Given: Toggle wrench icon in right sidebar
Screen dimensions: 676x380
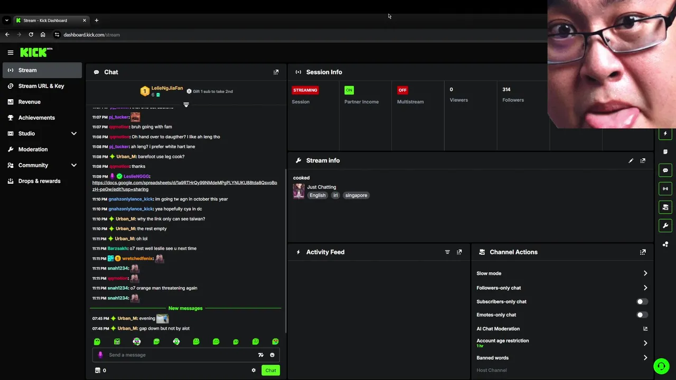Looking at the screenshot, I should click(665, 225).
